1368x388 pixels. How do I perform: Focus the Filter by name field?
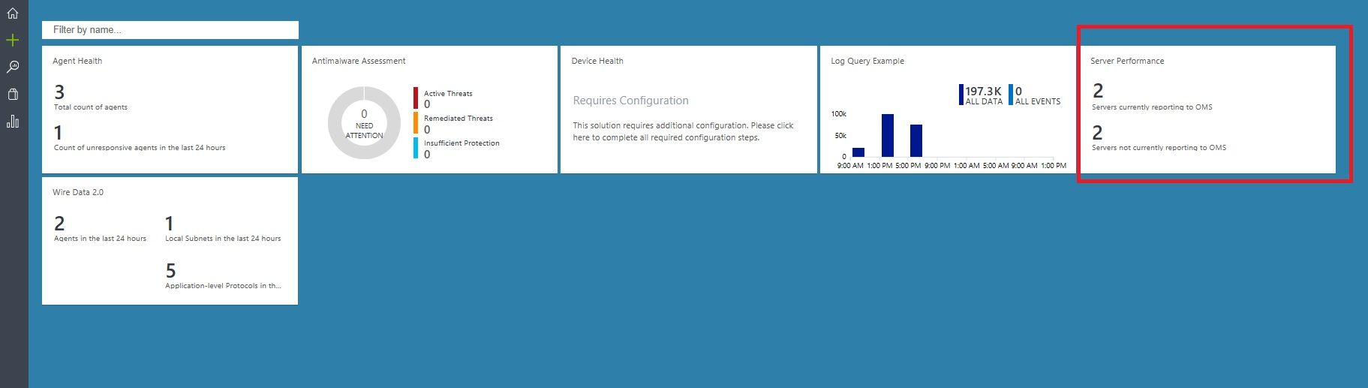(x=170, y=30)
